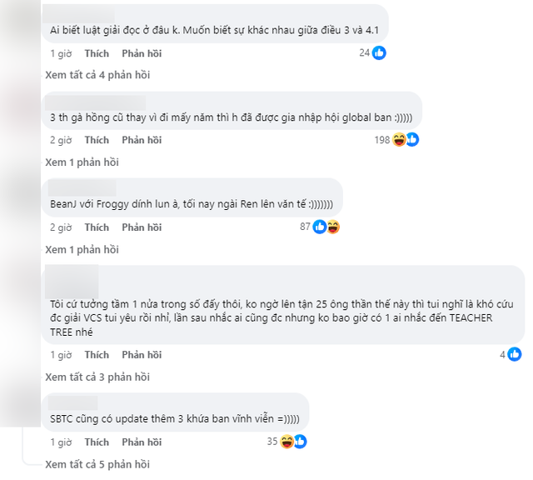Click the like icon showing 4 reactions
The height and width of the screenshot is (480, 533).
point(516,354)
